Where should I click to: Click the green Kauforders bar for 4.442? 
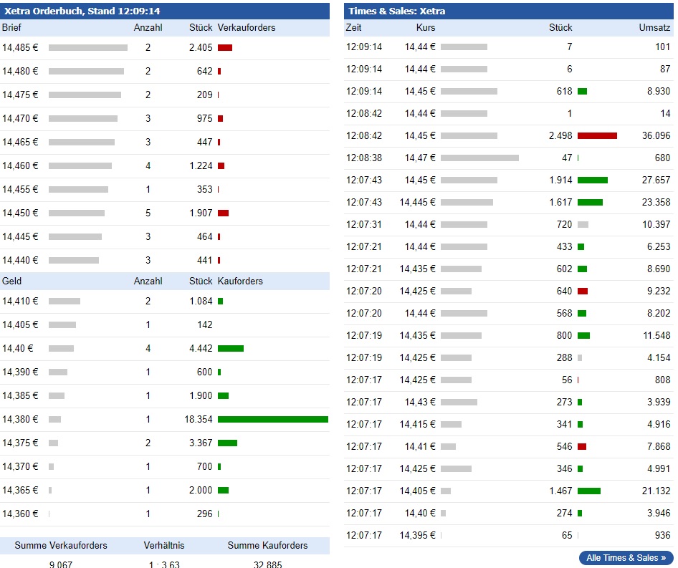click(x=231, y=348)
